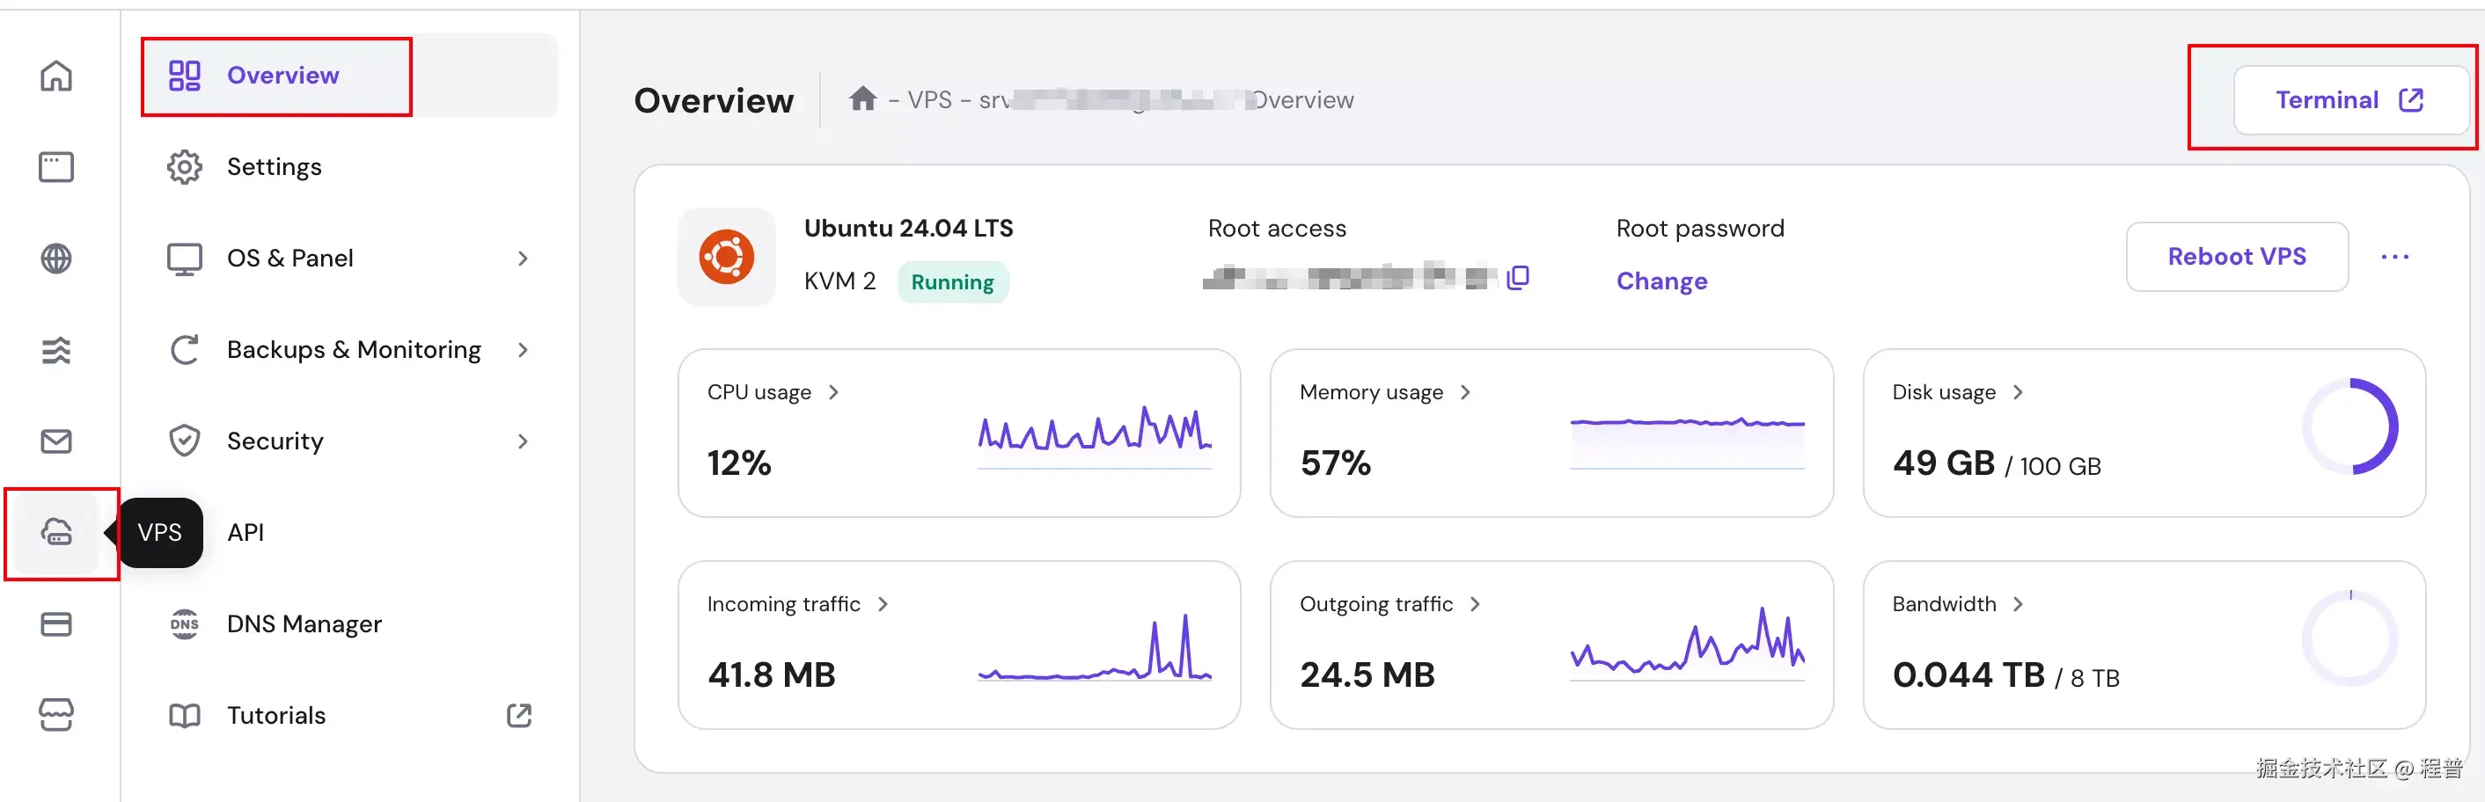The height and width of the screenshot is (802, 2485).
Task: Click the Settings gear icon
Action: point(184,167)
